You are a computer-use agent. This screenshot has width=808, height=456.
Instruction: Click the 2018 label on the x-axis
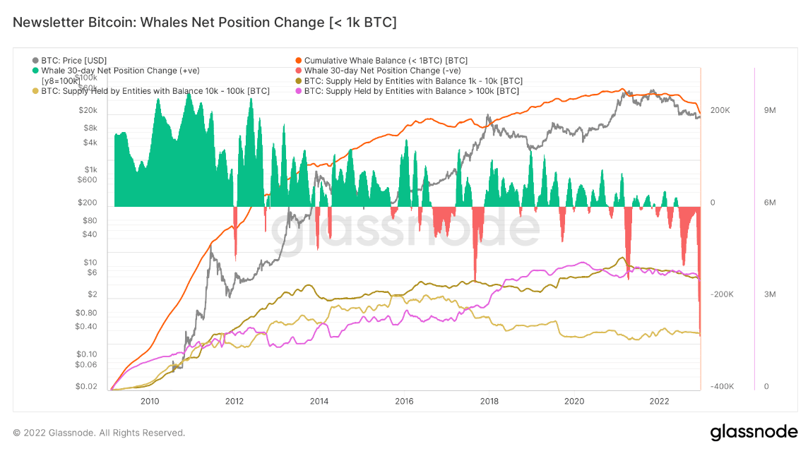(489, 402)
